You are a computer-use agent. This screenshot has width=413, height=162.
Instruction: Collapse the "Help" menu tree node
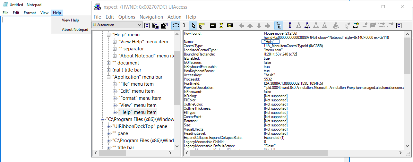[108, 35]
